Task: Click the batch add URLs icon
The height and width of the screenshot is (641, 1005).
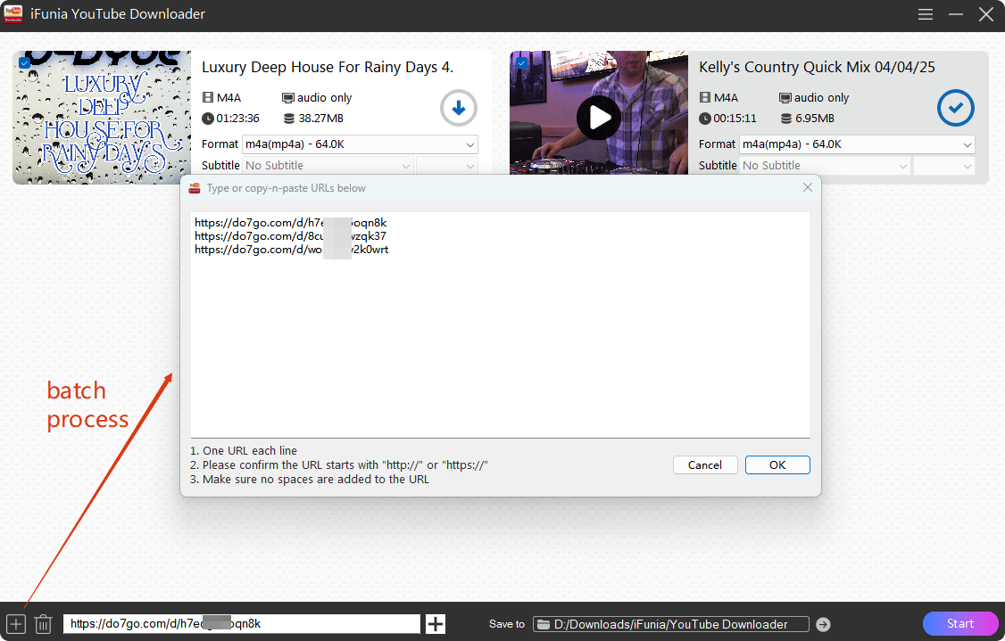Action: point(15,624)
